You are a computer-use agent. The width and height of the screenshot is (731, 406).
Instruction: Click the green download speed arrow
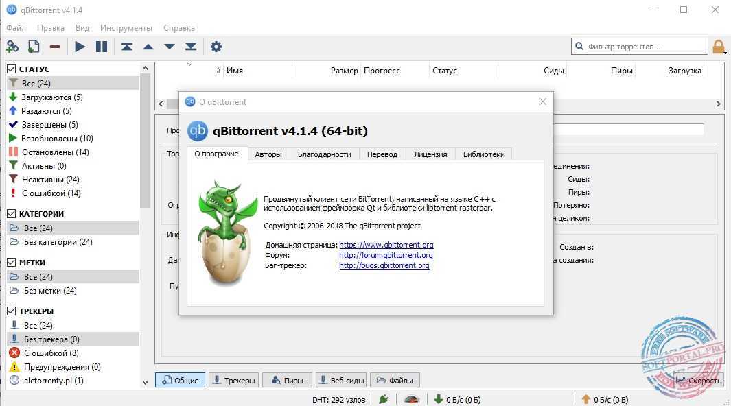[x=438, y=399]
